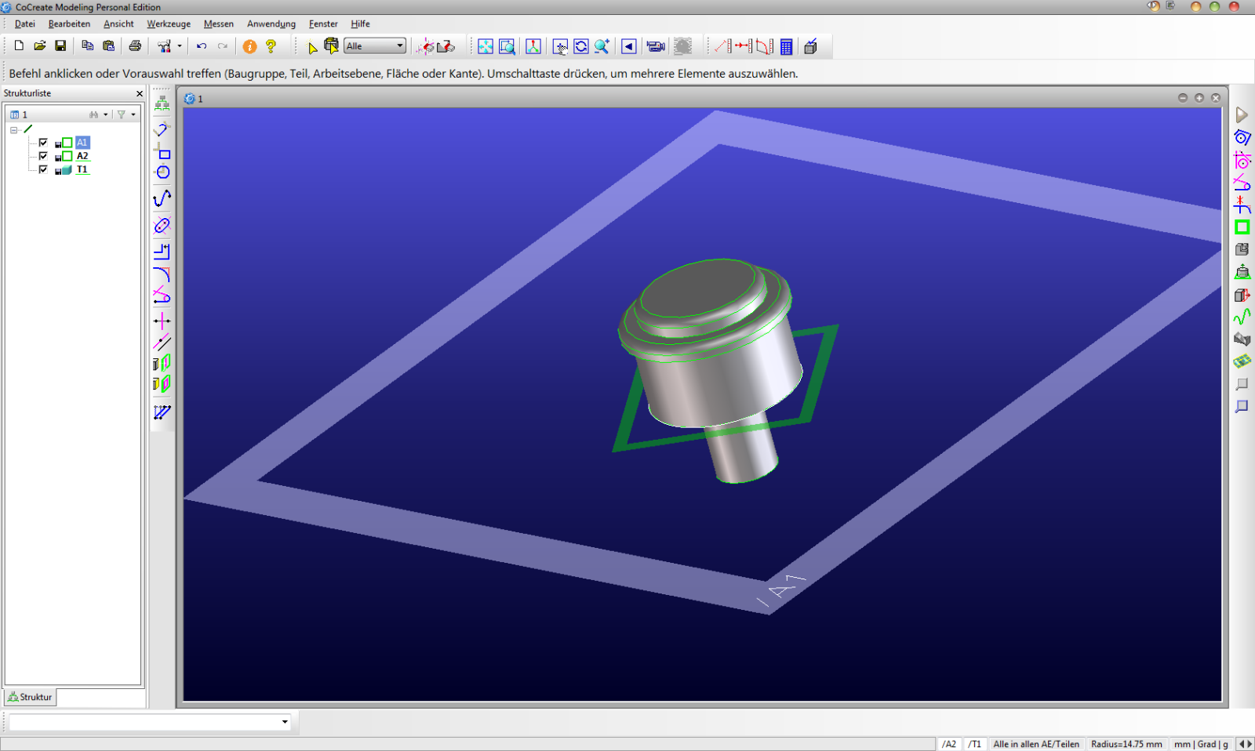1255x751 pixels.
Task: Uncheck the A1 workplane checkbox
Action: click(x=43, y=143)
